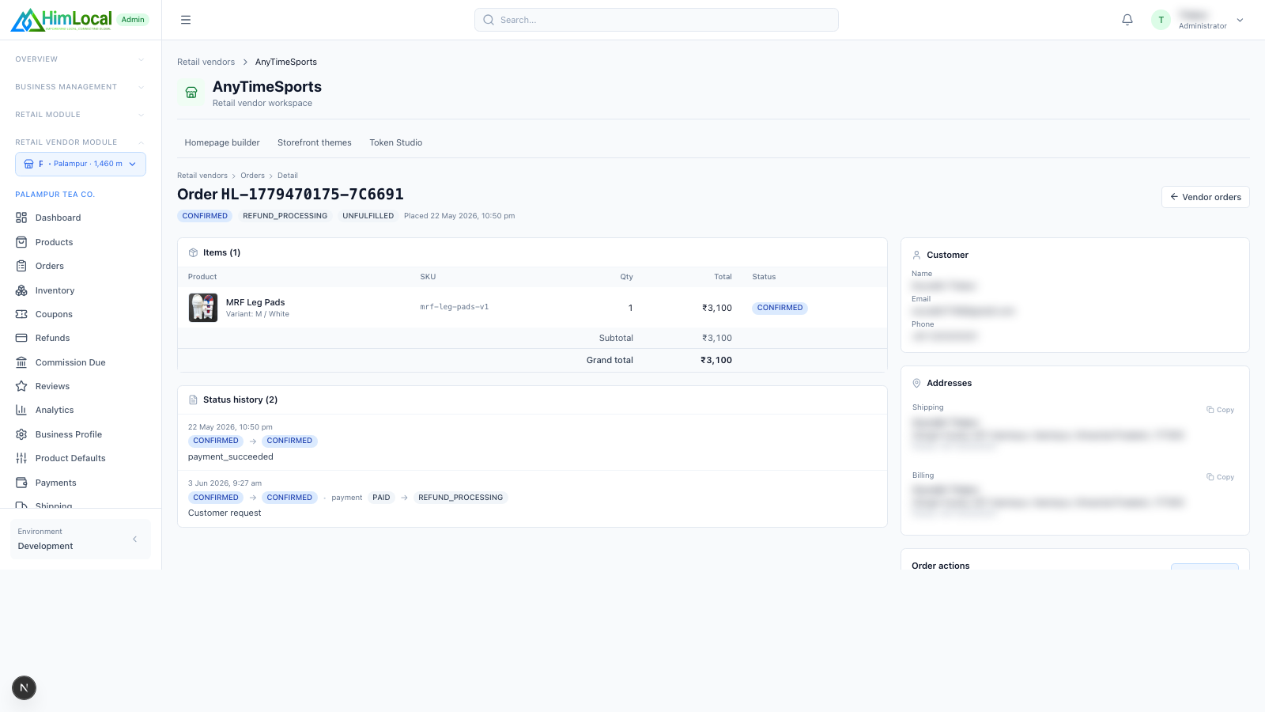Click the payment_succeeded history note
The height and width of the screenshot is (712, 1265).
coord(231,456)
